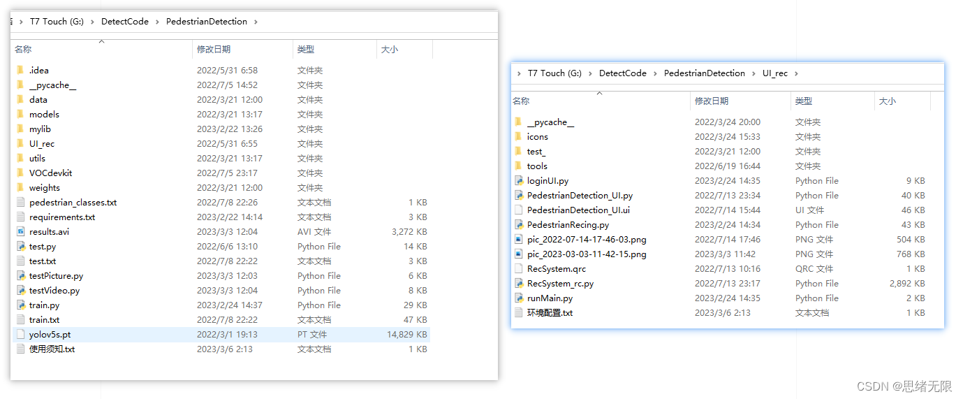The width and height of the screenshot is (963, 399).
Task: Select the UI_rec folder name in left window
Action: coord(42,143)
